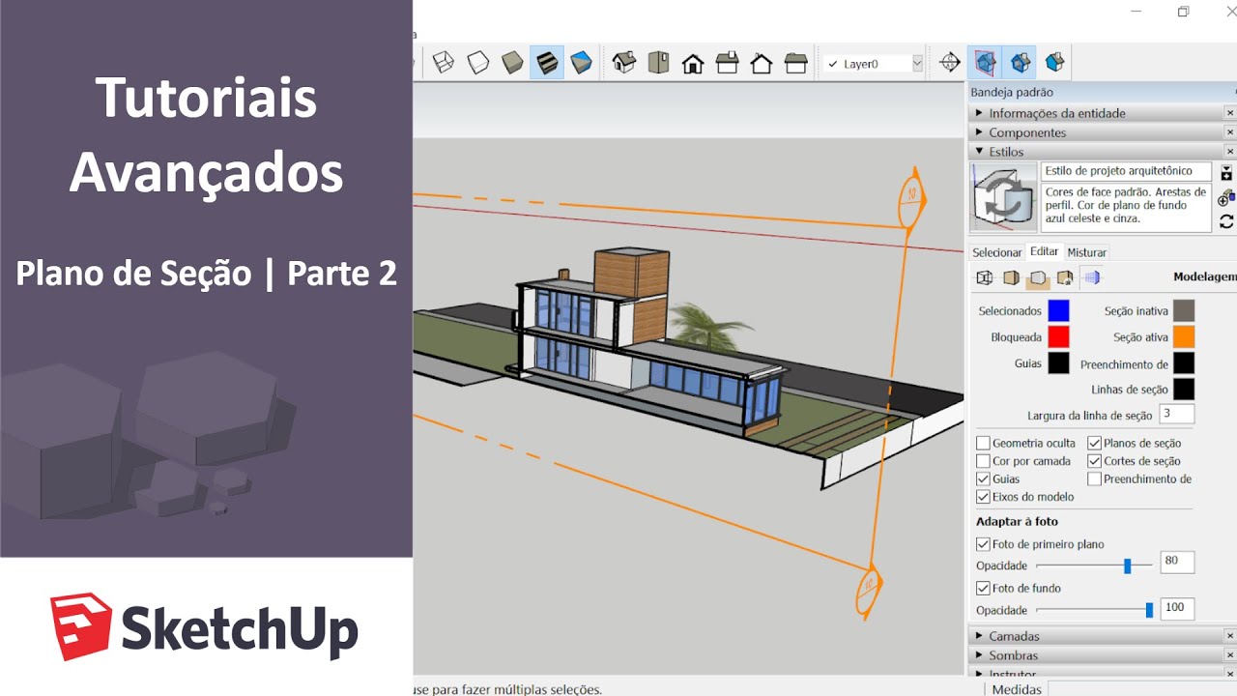Select the Shaded face style icon
The width and height of the screenshot is (1237, 696).
coord(512,63)
